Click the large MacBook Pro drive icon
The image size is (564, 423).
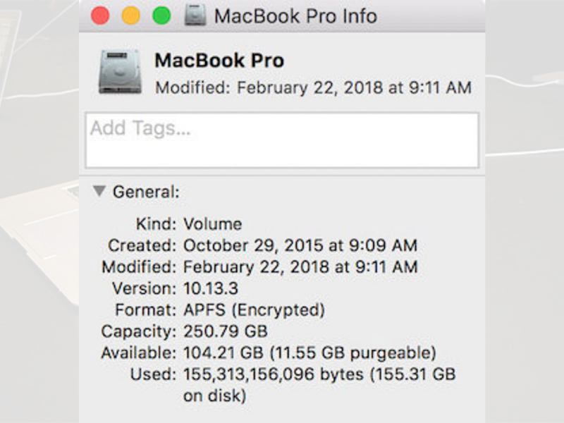(120, 72)
